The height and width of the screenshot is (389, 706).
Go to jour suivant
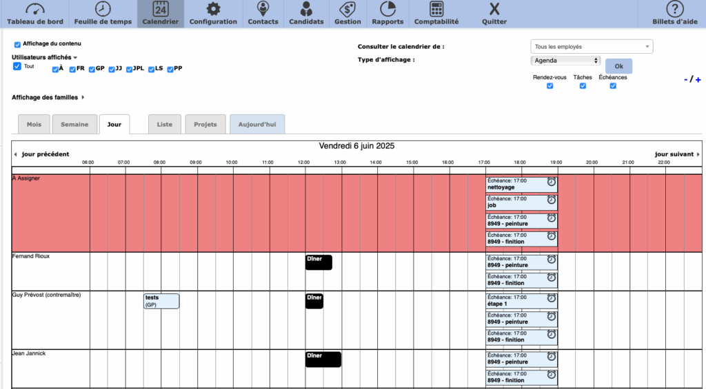pos(676,154)
